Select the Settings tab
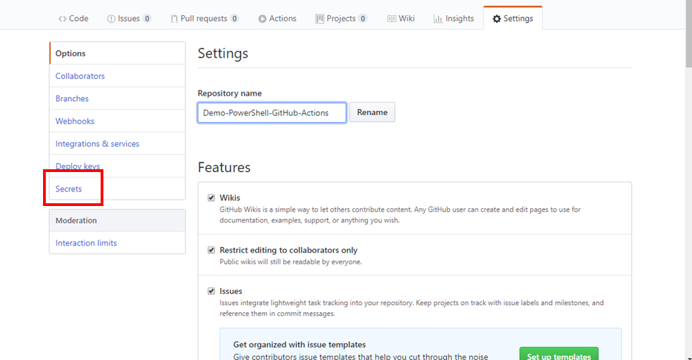The image size is (692, 360). pyautogui.click(x=513, y=19)
